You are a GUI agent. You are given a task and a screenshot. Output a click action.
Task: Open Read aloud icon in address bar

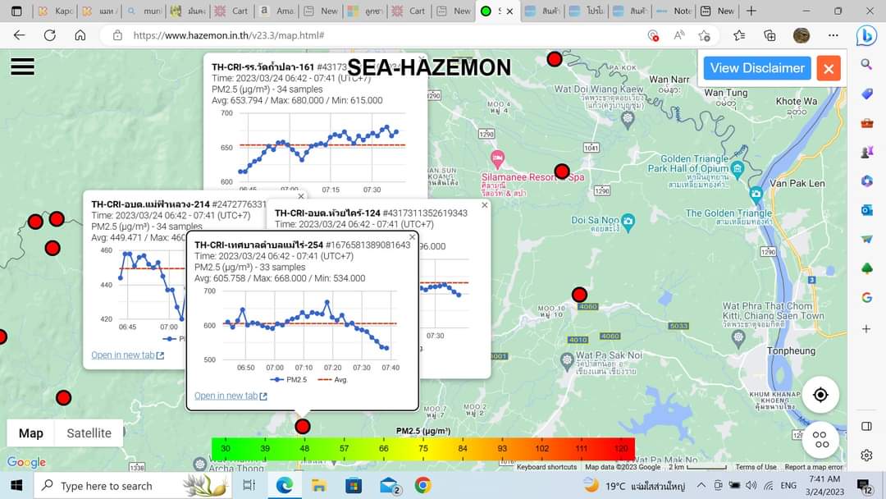678,35
